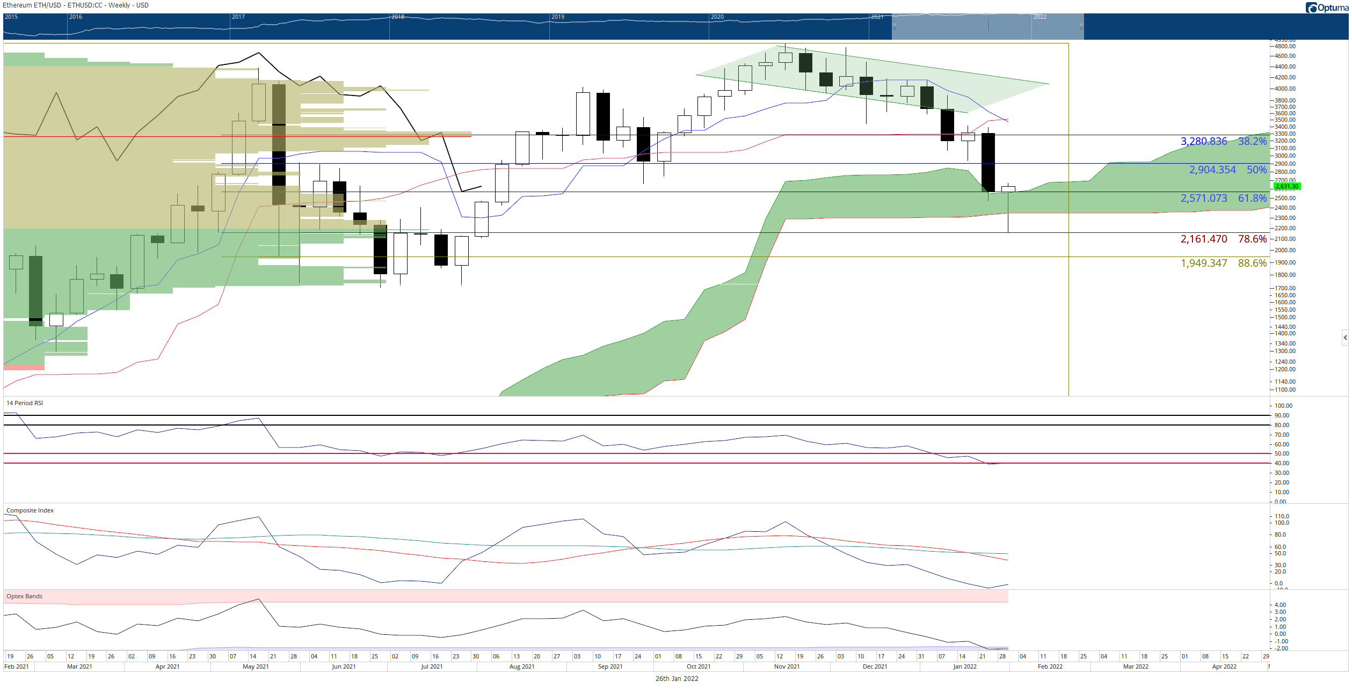
Task: Click 2019 in the overview timeline
Action: tap(558, 17)
